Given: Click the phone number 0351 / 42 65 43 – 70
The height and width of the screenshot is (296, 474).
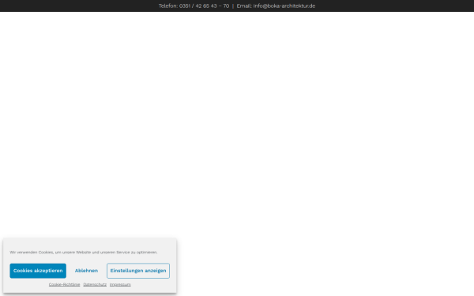Looking at the screenshot, I should (x=204, y=6).
